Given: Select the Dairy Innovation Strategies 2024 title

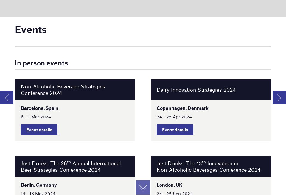Looking at the screenshot, I should 196,90.
